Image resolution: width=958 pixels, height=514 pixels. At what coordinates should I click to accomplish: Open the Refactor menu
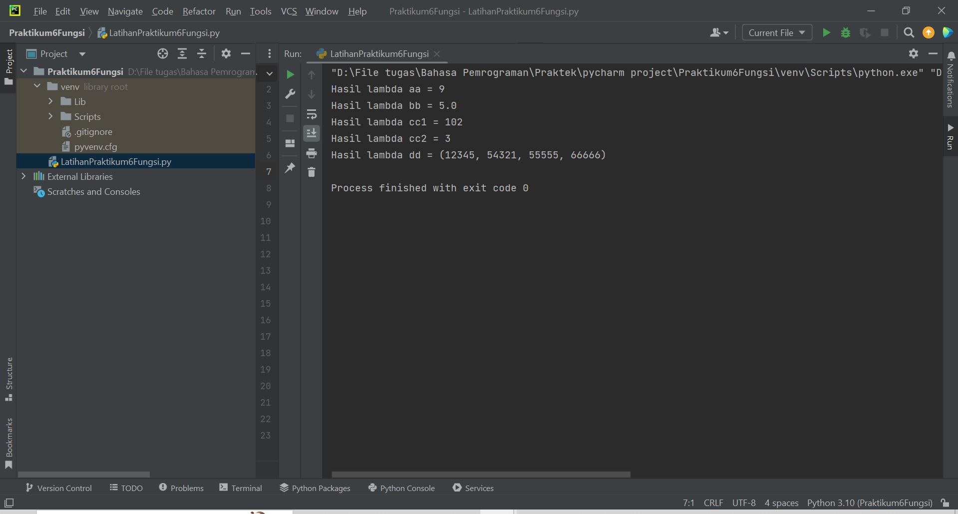click(199, 11)
